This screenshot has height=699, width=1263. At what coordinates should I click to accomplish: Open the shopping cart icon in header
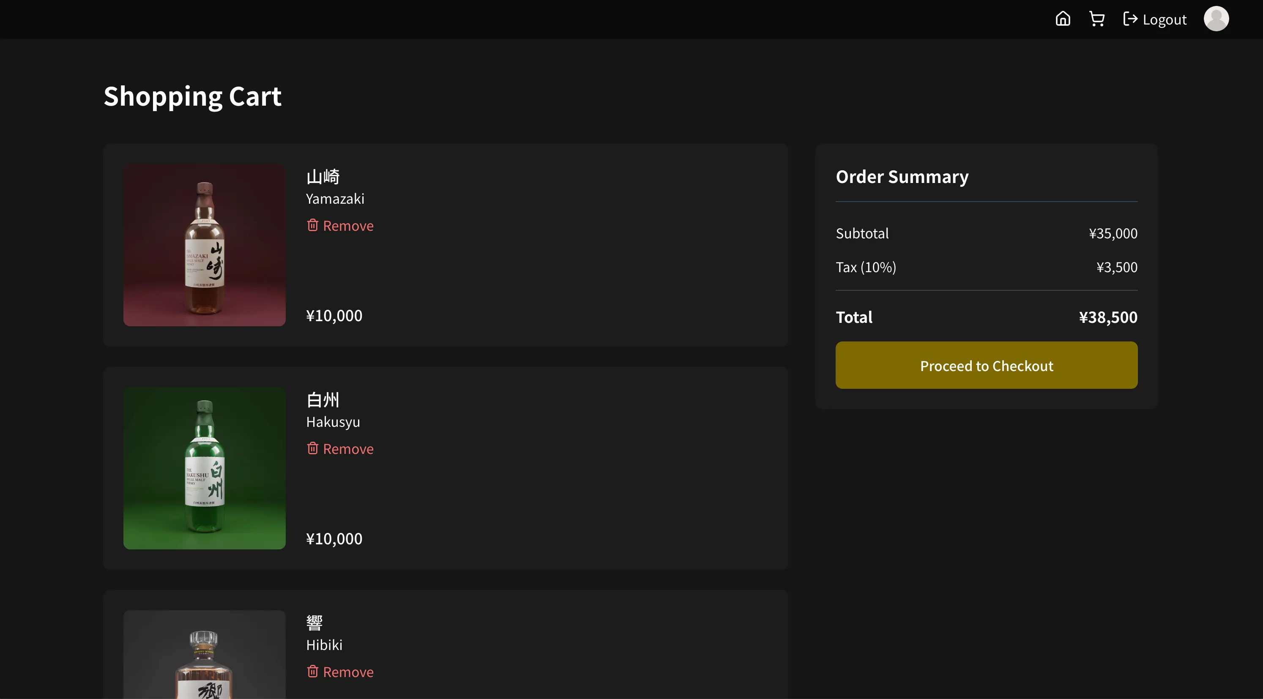(x=1097, y=19)
